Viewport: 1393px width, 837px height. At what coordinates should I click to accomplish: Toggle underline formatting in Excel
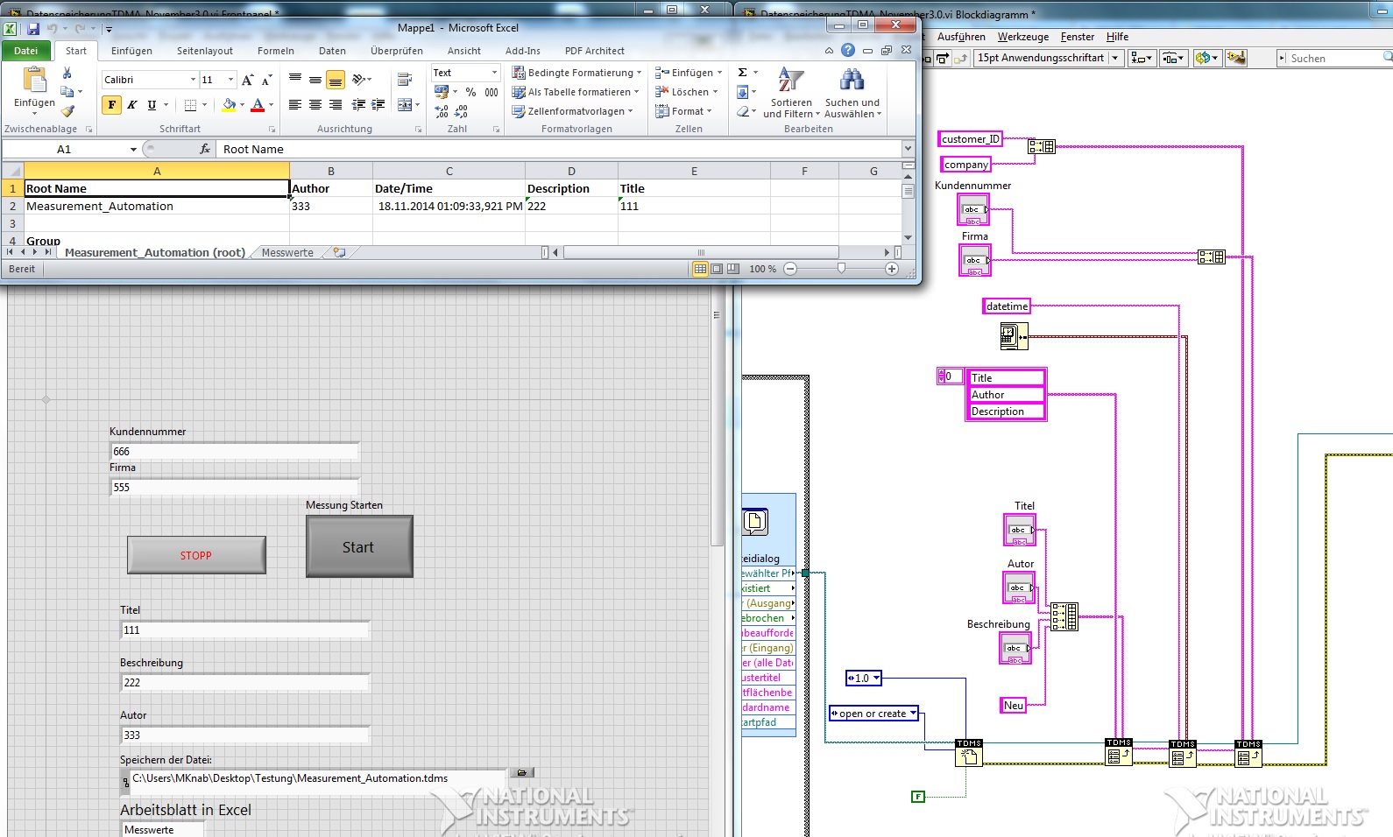pyautogui.click(x=152, y=105)
